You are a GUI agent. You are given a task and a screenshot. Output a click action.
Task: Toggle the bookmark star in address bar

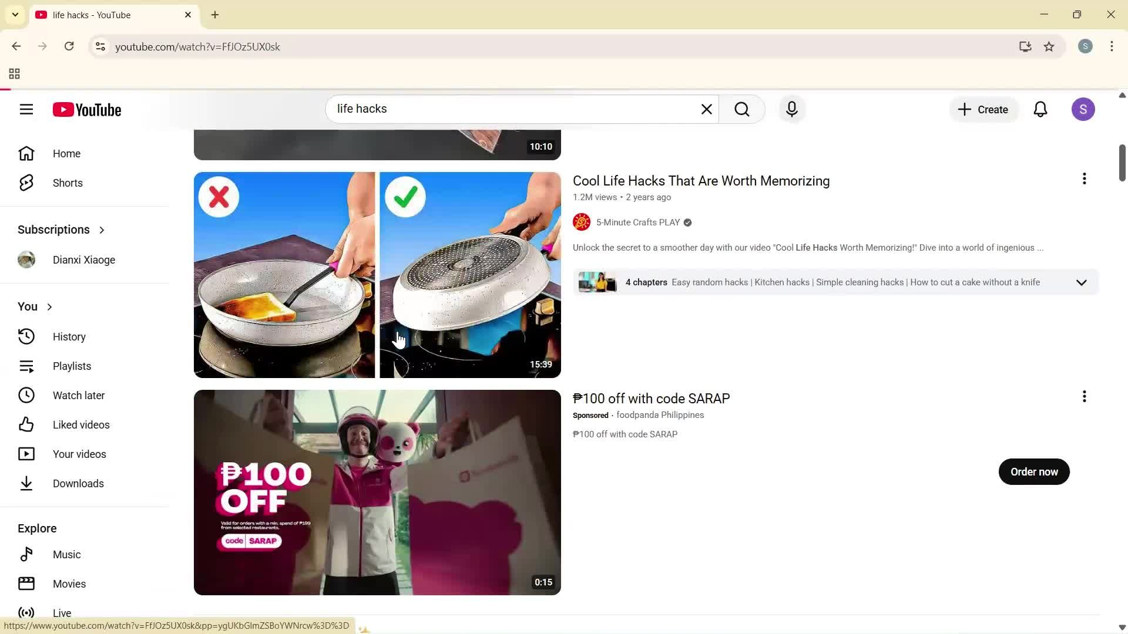[1049, 46]
